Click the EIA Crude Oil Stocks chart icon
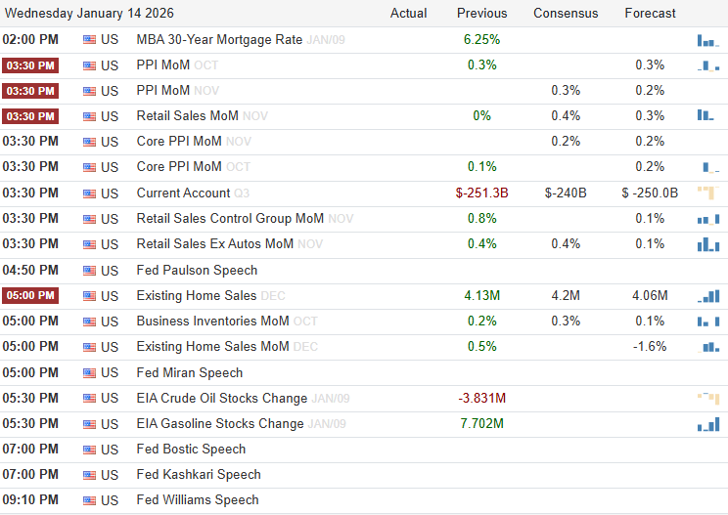The image size is (728, 515). coord(707,398)
